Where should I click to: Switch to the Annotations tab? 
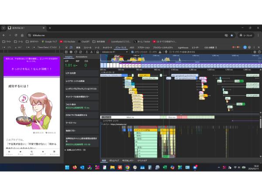tap(82, 57)
